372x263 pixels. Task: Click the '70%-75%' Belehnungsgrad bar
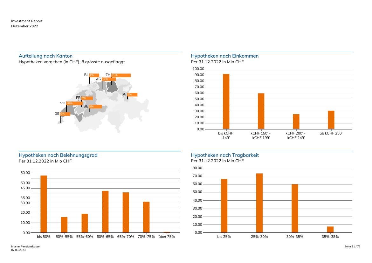[x=146, y=217]
